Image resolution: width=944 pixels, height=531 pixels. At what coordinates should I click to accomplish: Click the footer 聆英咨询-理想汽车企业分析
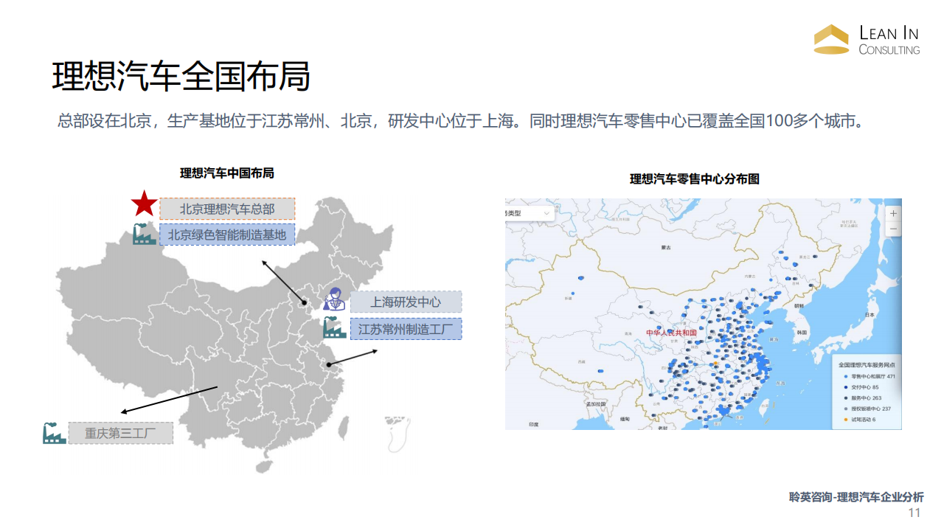[856, 497]
